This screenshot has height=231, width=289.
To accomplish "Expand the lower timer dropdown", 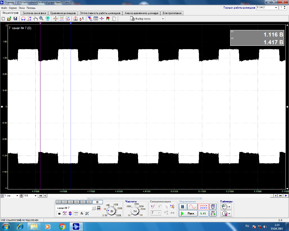I will 229,214.
